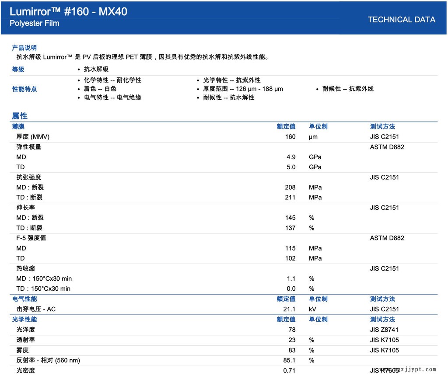Image resolution: width=448 pixels, height=379 pixels.
Task: Select the "光学性能" section header
Action: (x=24, y=320)
